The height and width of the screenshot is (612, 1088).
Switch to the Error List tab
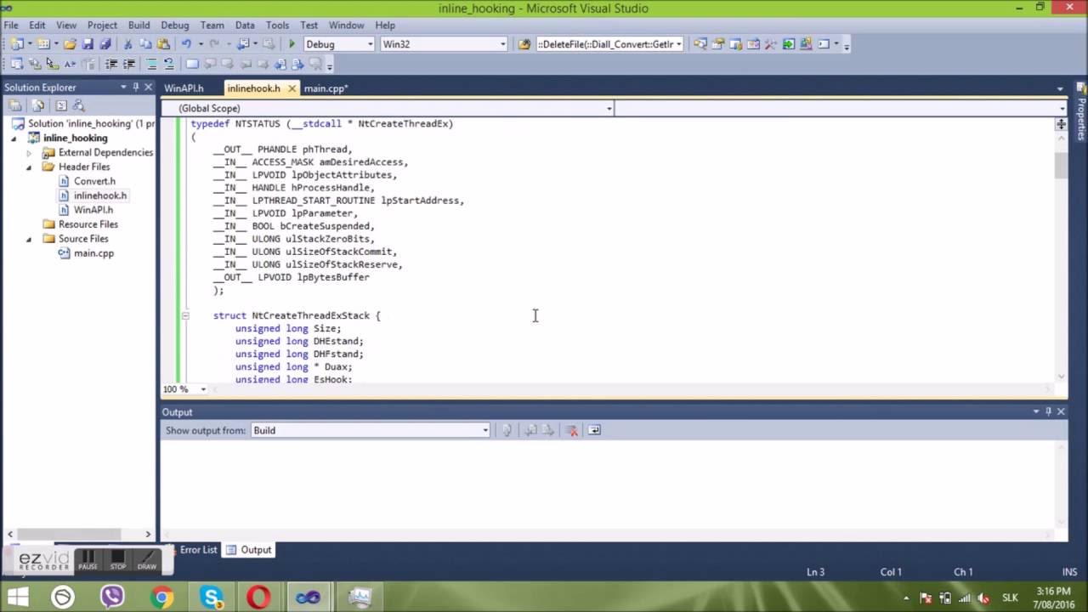coord(198,550)
